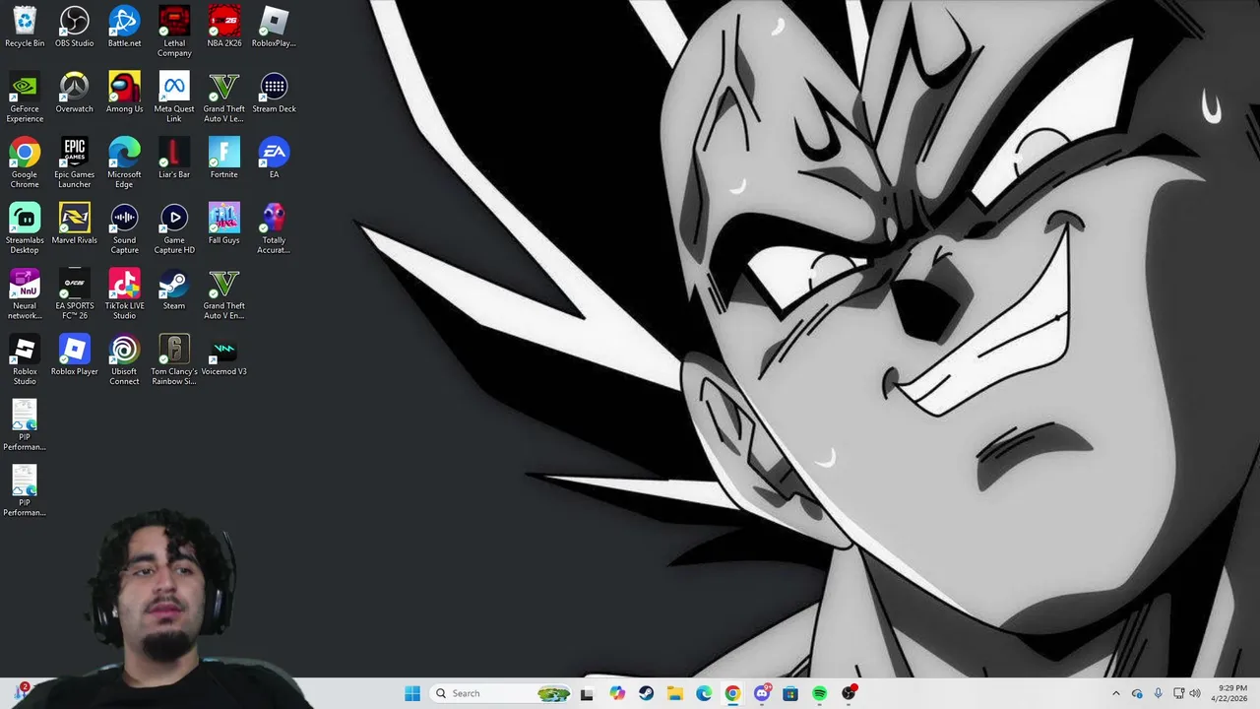Select the Fall Guys desktop shortcut

pyautogui.click(x=224, y=224)
